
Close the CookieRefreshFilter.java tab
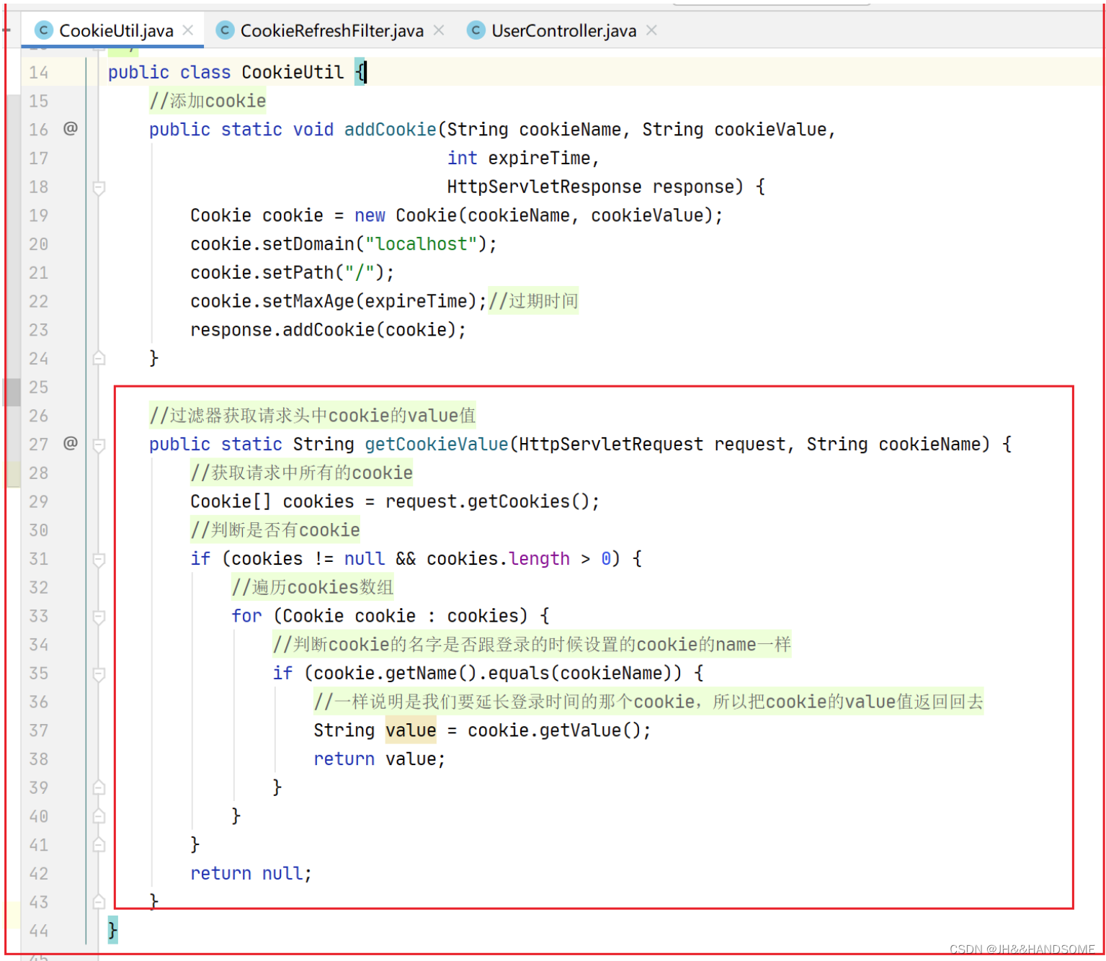[439, 30]
